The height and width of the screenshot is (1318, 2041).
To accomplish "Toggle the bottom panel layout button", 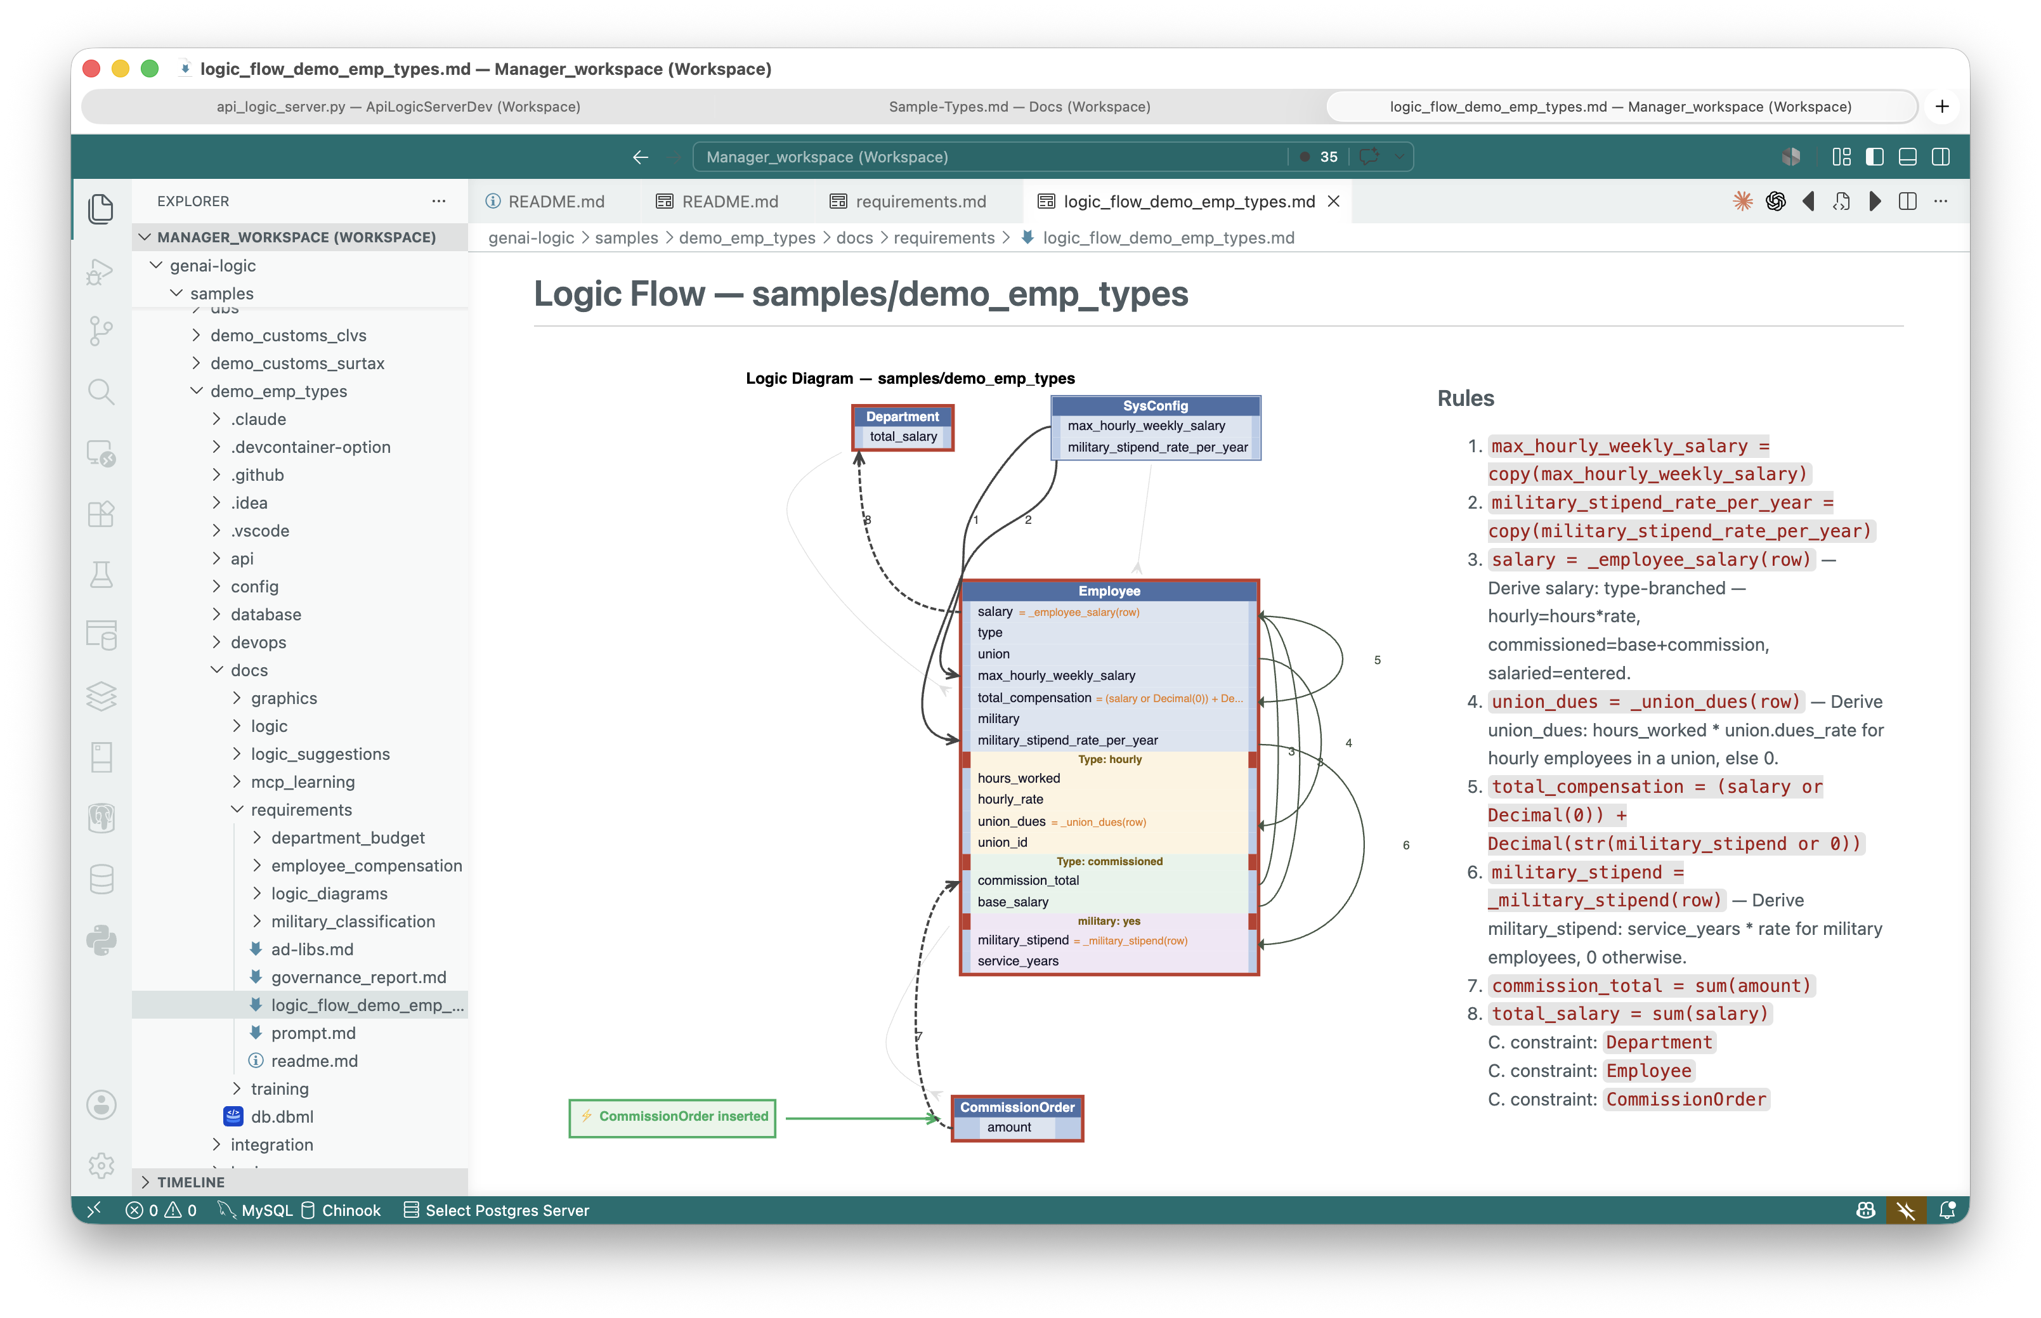I will 1908,157.
